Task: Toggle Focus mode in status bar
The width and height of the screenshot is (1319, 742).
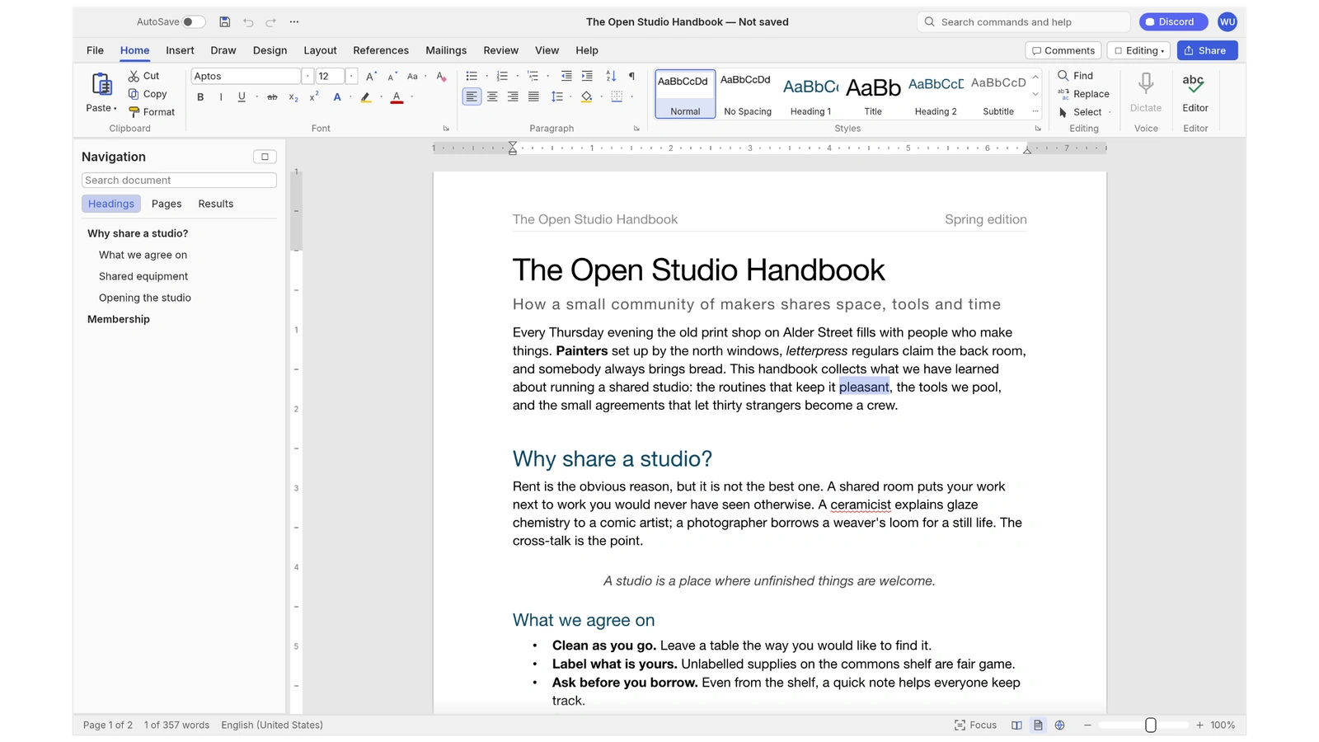Action: click(x=975, y=726)
